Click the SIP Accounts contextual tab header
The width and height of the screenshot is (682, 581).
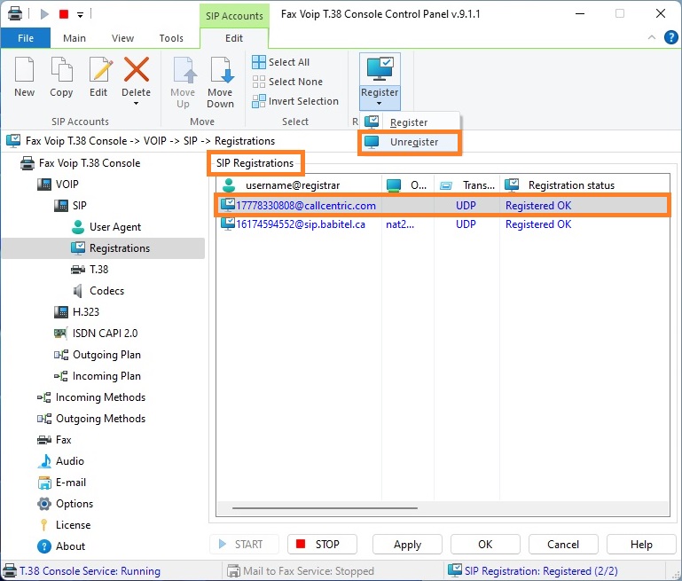coord(234,16)
